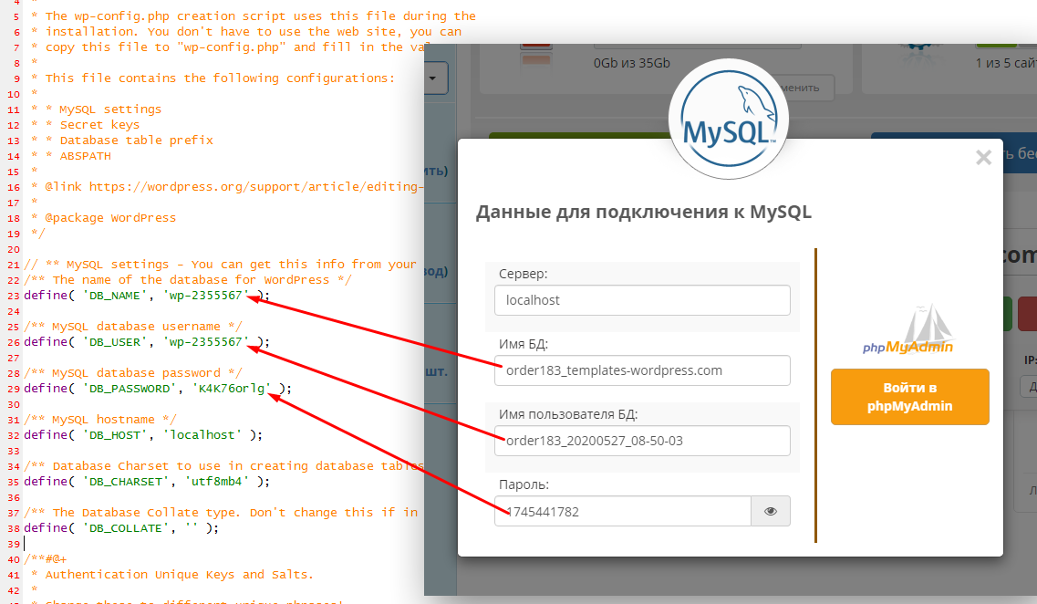Click the Имя пользователя БД input field
The width and height of the screenshot is (1037, 604).
click(x=642, y=441)
